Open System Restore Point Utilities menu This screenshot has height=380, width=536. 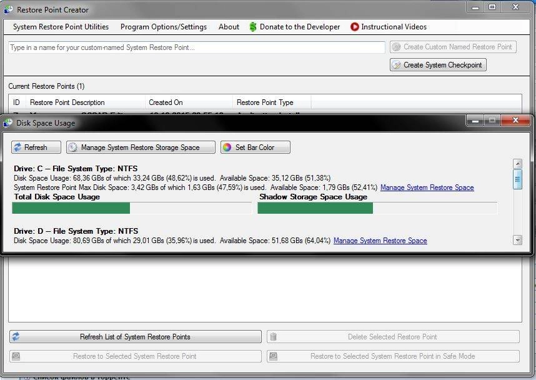tap(61, 27)
